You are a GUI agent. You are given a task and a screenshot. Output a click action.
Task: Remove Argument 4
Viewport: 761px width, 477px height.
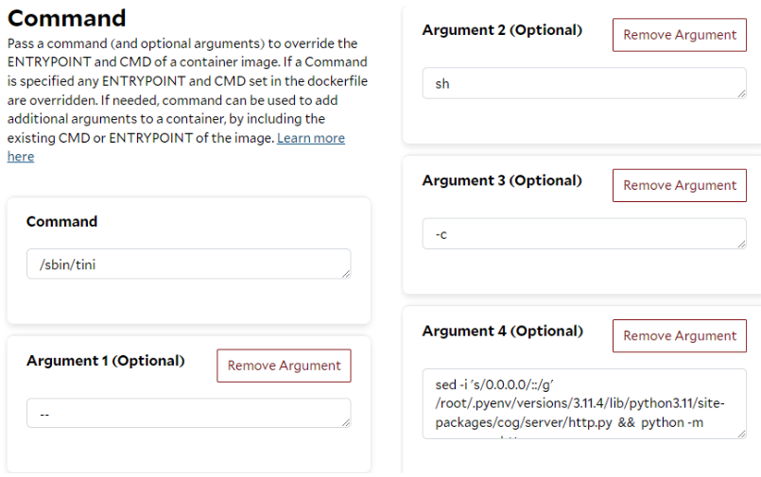(680, 335)
